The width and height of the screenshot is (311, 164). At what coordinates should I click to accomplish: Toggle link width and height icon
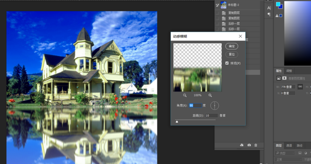[300, 87]
